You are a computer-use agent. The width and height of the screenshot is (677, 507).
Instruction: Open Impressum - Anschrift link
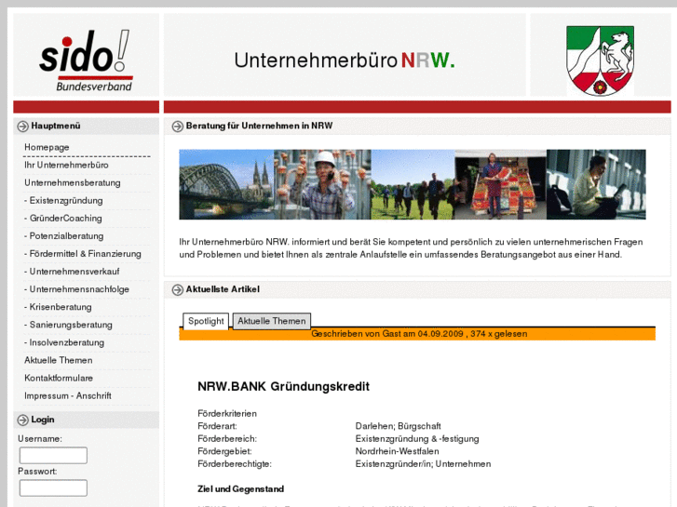pyautogui.click(x=68, y=395)
